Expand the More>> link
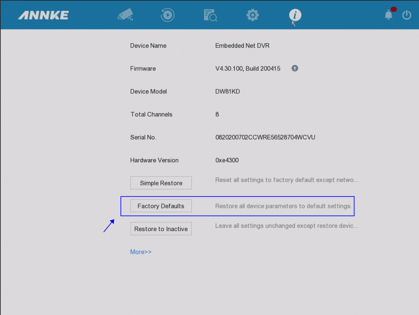This screenshot has width=419, height=315. tap(141, 252)
